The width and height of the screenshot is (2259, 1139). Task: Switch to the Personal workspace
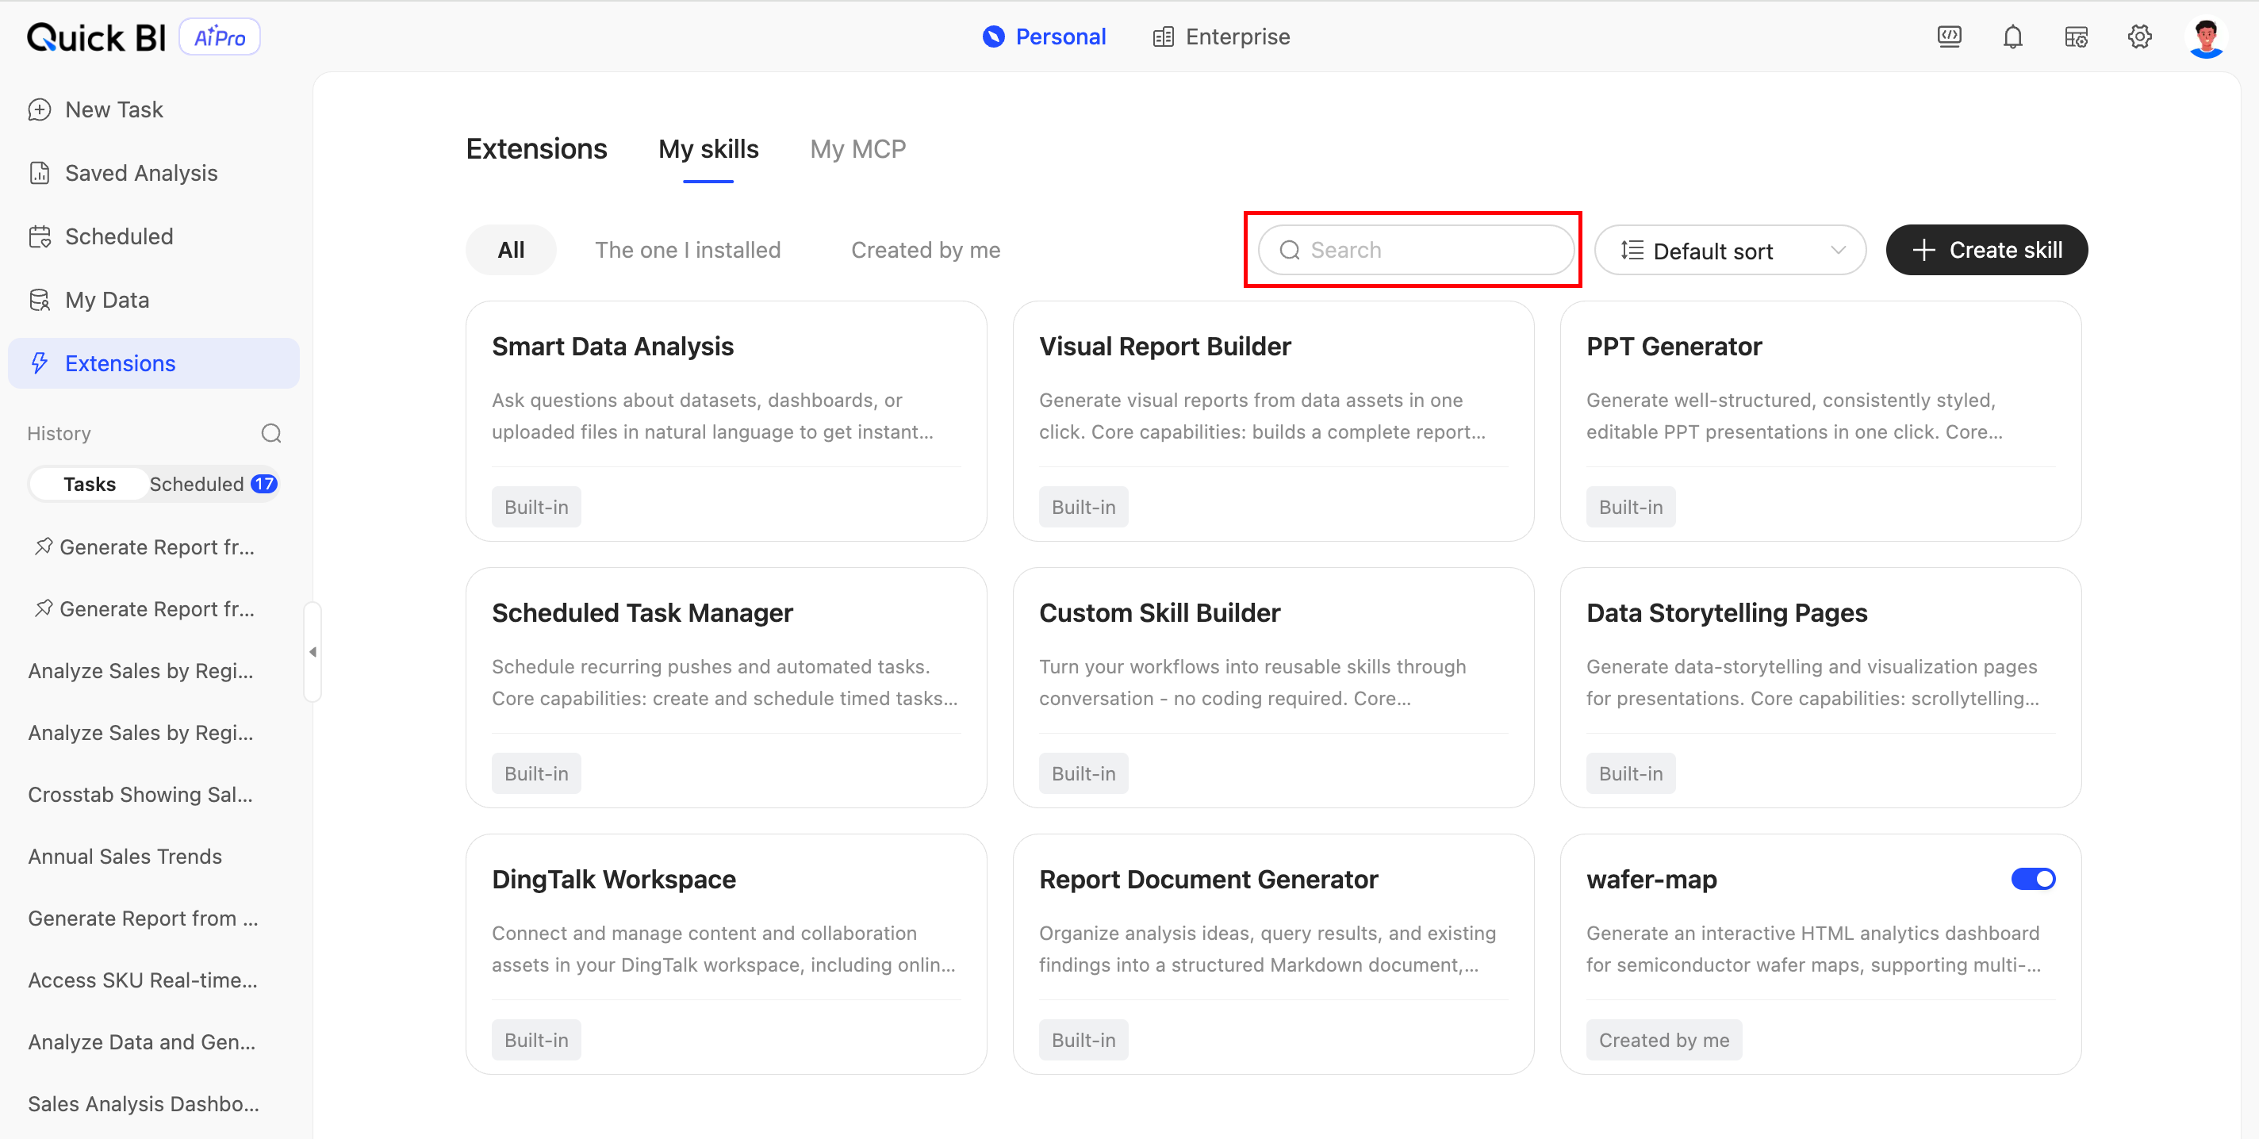[1044, 36]
